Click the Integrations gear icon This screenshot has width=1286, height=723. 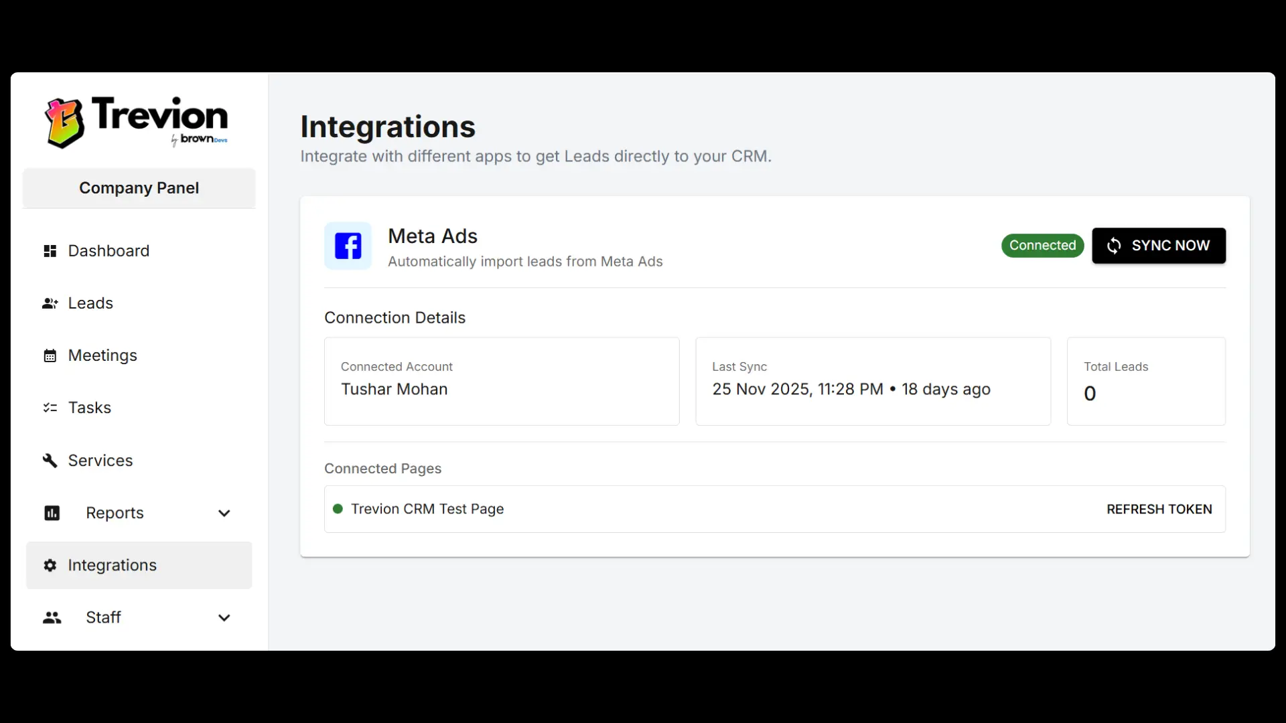(50, 565)
